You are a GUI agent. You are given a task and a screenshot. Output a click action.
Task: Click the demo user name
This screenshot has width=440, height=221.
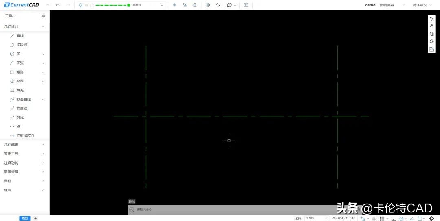point(370,5)
